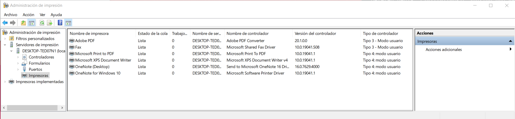Open the Acción menu
The width and height of the screenshot is (515, 119).
click(x=28, y=15)
